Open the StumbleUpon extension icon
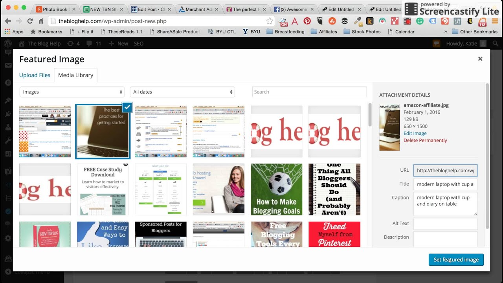 [332, 21]
